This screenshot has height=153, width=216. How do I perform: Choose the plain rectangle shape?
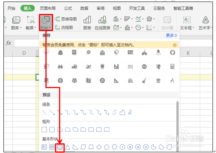coord(44,130)
